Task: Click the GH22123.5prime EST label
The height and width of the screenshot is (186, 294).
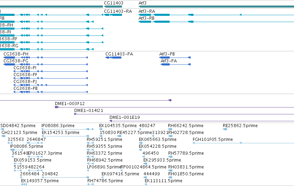Action: (x=19, y=133)
